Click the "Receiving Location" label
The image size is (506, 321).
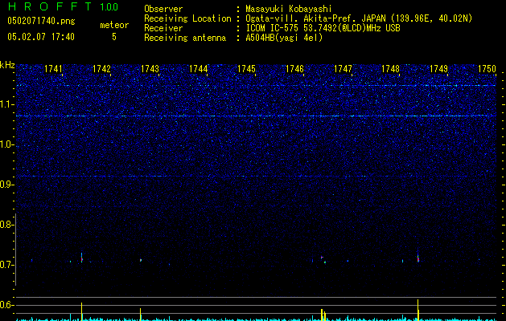[187, 18]
